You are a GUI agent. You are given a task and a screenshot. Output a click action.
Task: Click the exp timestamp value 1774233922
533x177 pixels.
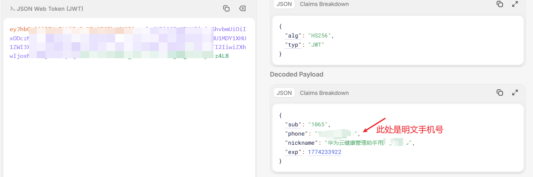324,152
